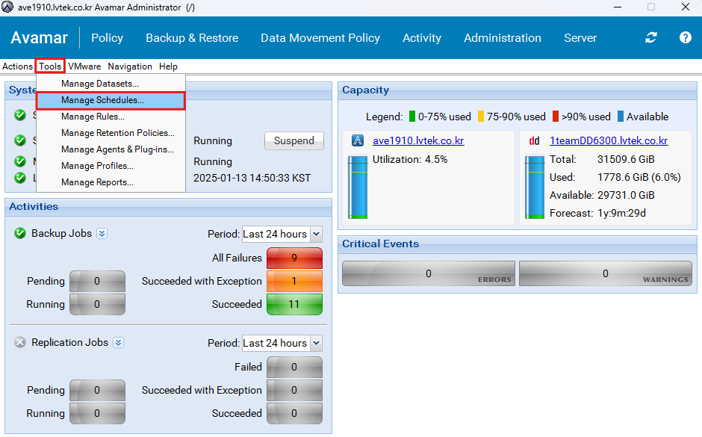Select Manage Profiles... menu entry
The width and height of the screenshot is (702, 437).
coord(111,166)
